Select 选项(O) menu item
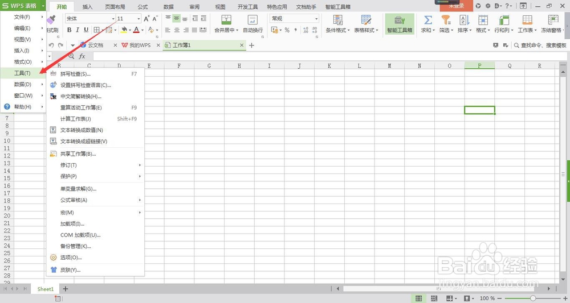 pos(95,258)
